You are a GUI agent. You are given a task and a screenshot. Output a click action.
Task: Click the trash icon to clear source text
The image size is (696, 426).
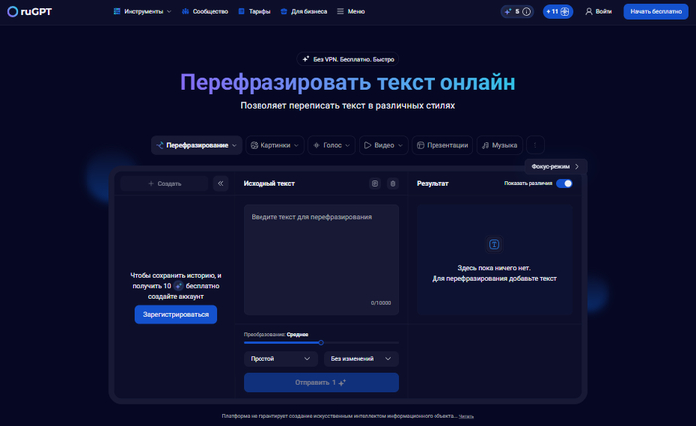(x=392, y=184)
